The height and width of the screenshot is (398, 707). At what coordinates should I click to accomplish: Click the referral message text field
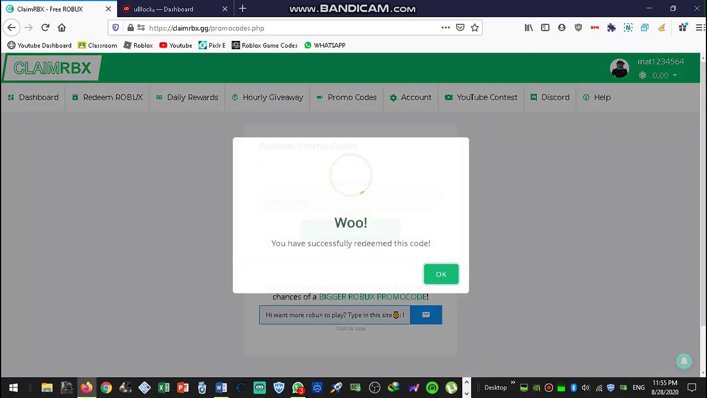click(x=335, y=315)
